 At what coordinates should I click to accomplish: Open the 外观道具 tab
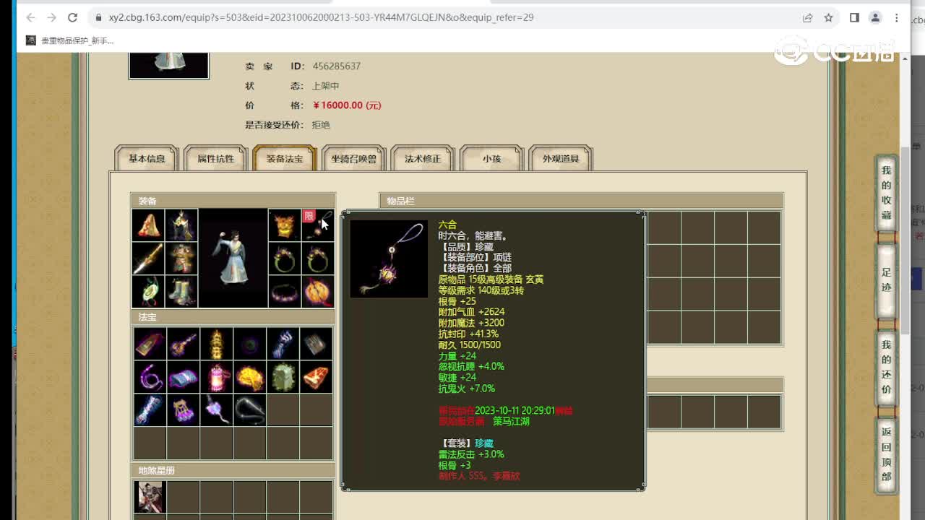tap(561, 159)
